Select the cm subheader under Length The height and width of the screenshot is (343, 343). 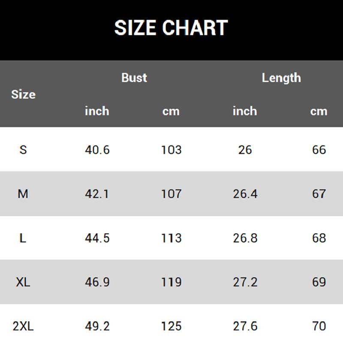[x=319, y=111]
